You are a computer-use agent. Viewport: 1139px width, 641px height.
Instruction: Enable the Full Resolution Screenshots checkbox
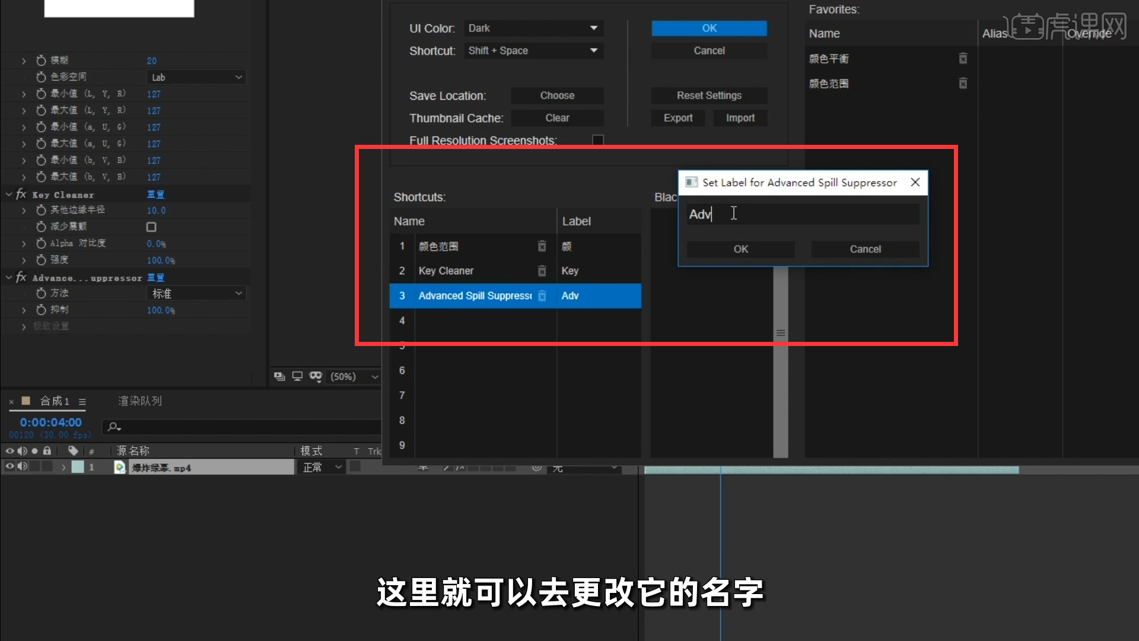point(597,139)
